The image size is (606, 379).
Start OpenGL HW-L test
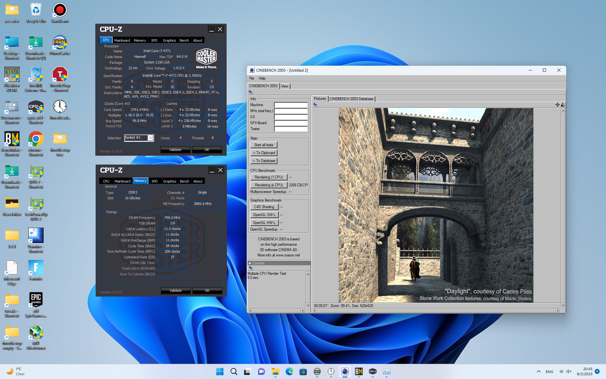[264, 223]
